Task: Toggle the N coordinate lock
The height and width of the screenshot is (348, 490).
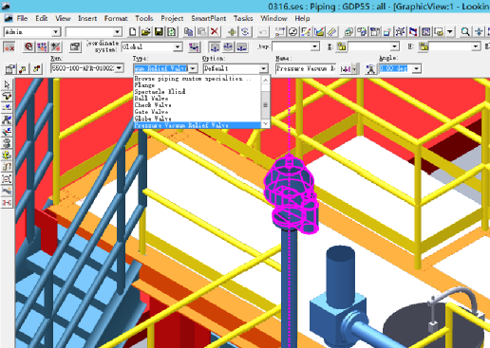Action: 424,46
